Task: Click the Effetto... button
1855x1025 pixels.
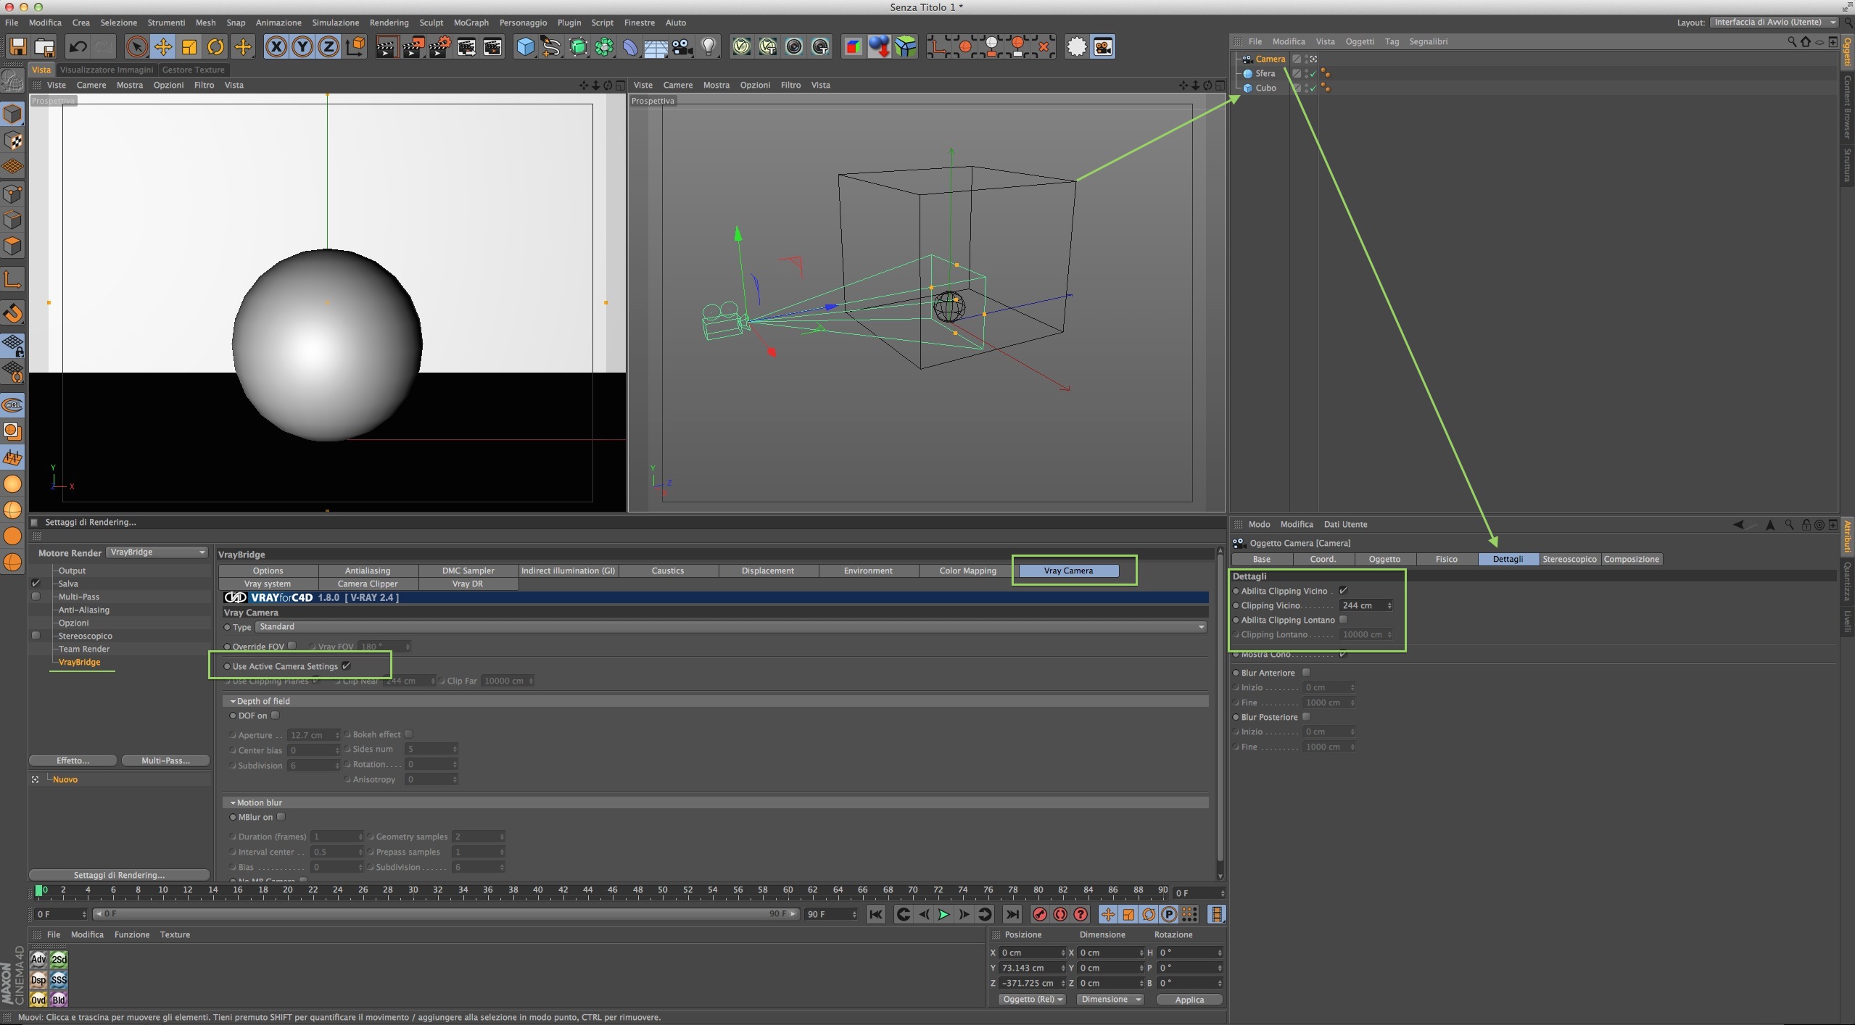Action: (x=73, y=760)
